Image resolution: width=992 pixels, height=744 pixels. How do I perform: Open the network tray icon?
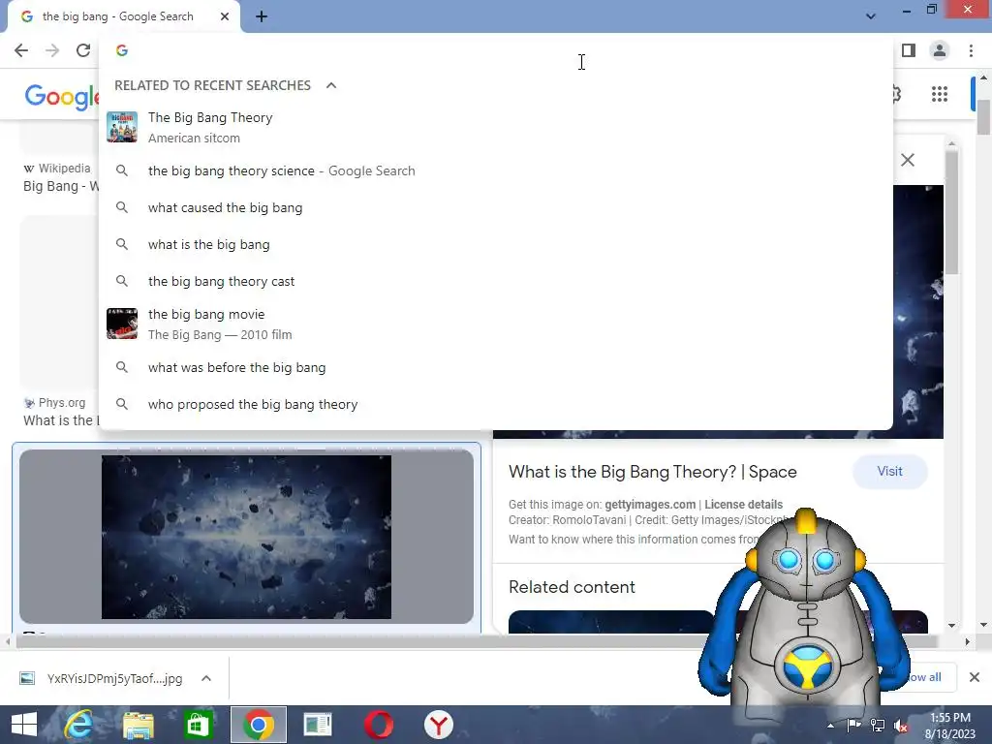[878, 725]
